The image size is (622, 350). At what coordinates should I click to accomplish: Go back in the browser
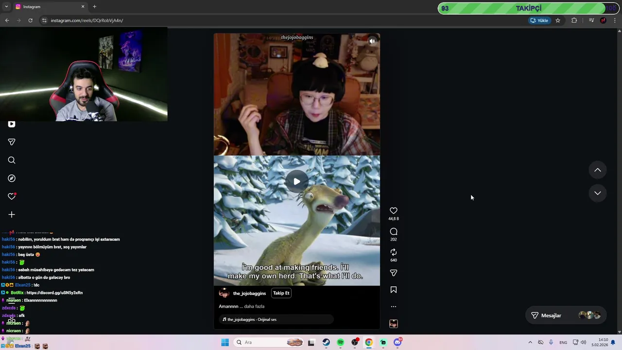[x=7, y=20]
